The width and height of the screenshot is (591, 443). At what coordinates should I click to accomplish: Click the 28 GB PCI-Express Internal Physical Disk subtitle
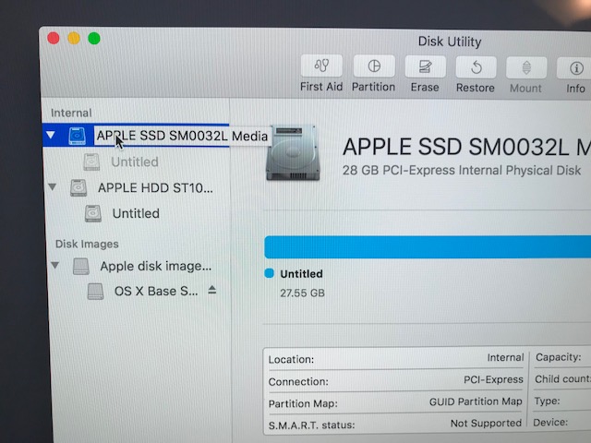pyautogui.click(x=462, y=170)
